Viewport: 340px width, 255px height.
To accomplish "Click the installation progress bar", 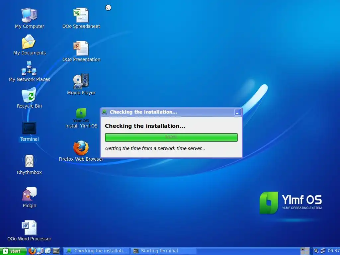I will (171, 137).
